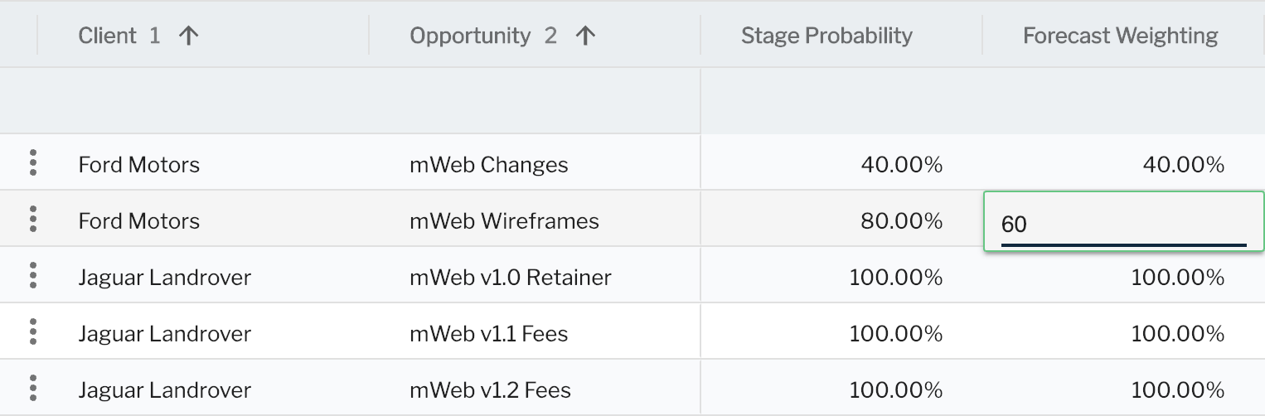Open row menu for mWeb v1.2 Fees

click(33, 388)
